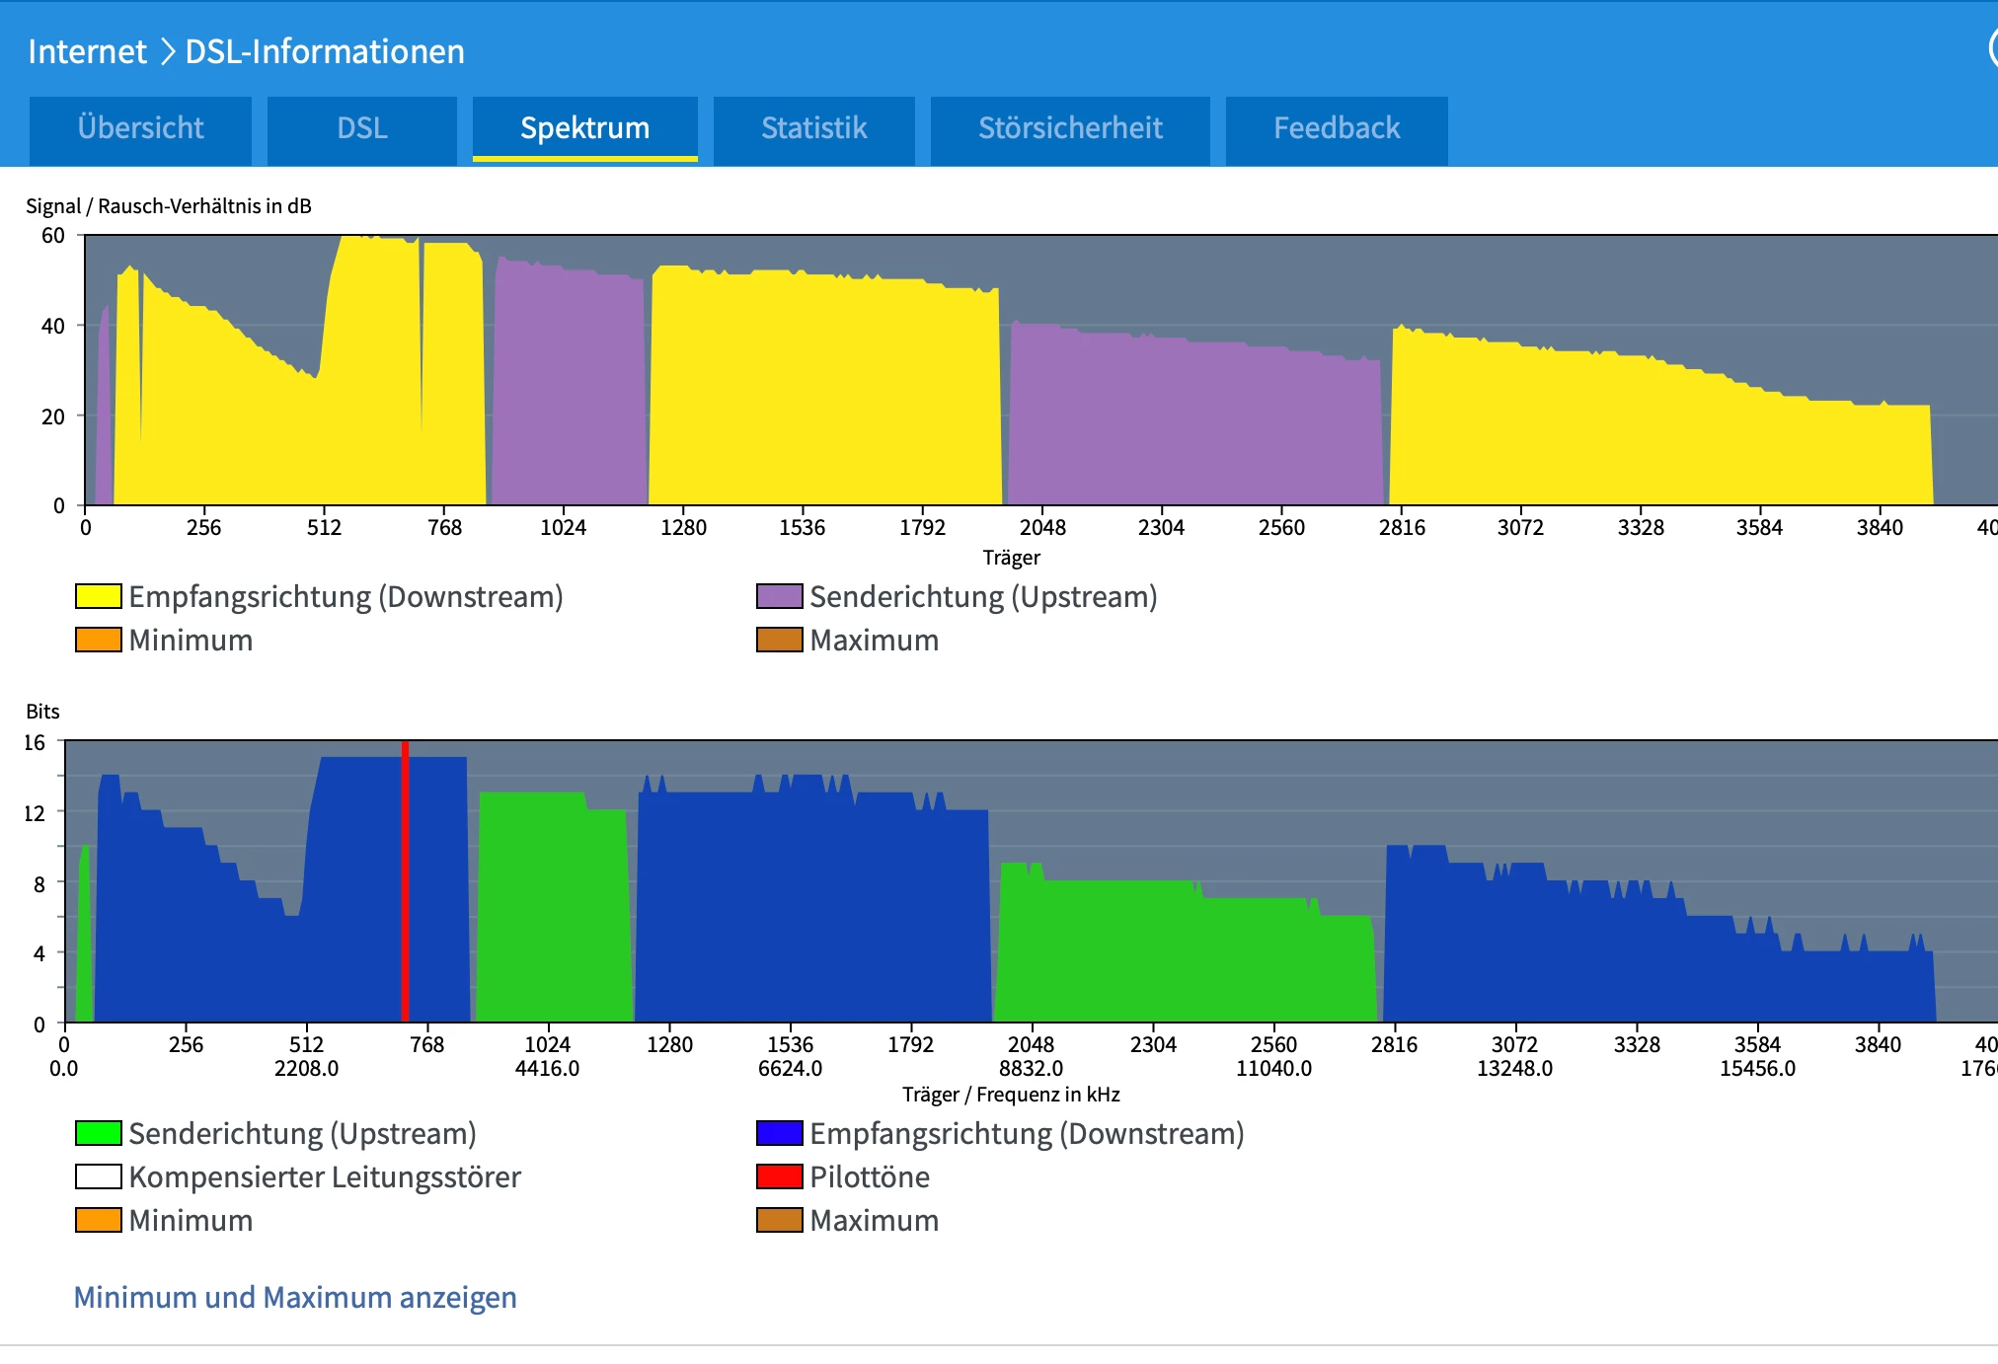Click the blue Empfangsrichtung (Downstream) swatch
The width and height of the screenshot is (1998, 1364).
pyautogui.click(x=779, y=1133)
